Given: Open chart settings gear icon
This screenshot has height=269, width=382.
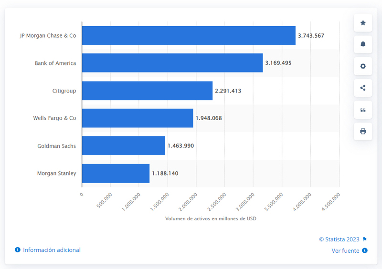Looking at the screenshot, I should [363, 66].
